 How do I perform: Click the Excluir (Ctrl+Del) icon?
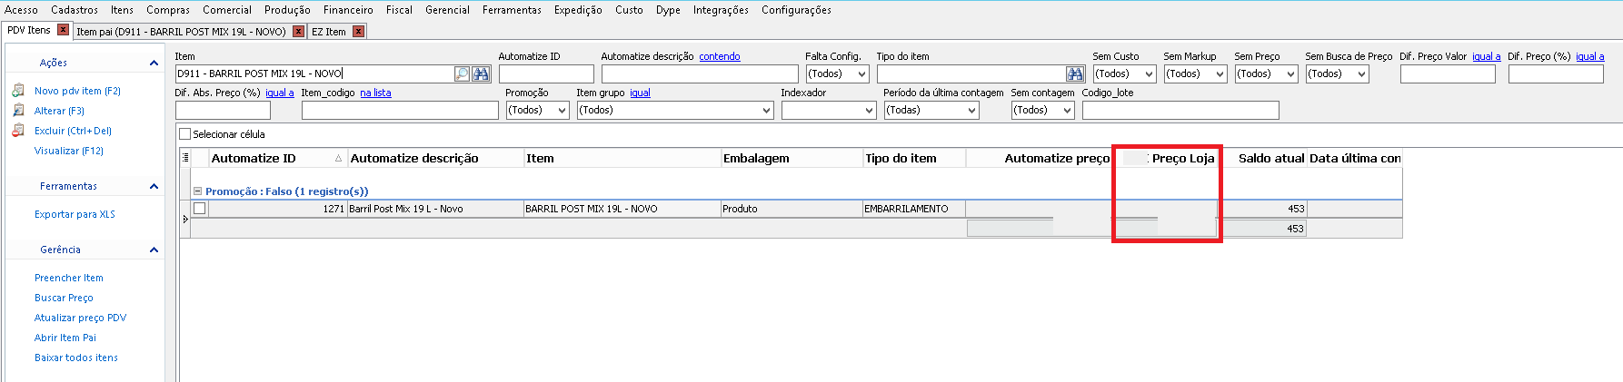click(18, 131)
